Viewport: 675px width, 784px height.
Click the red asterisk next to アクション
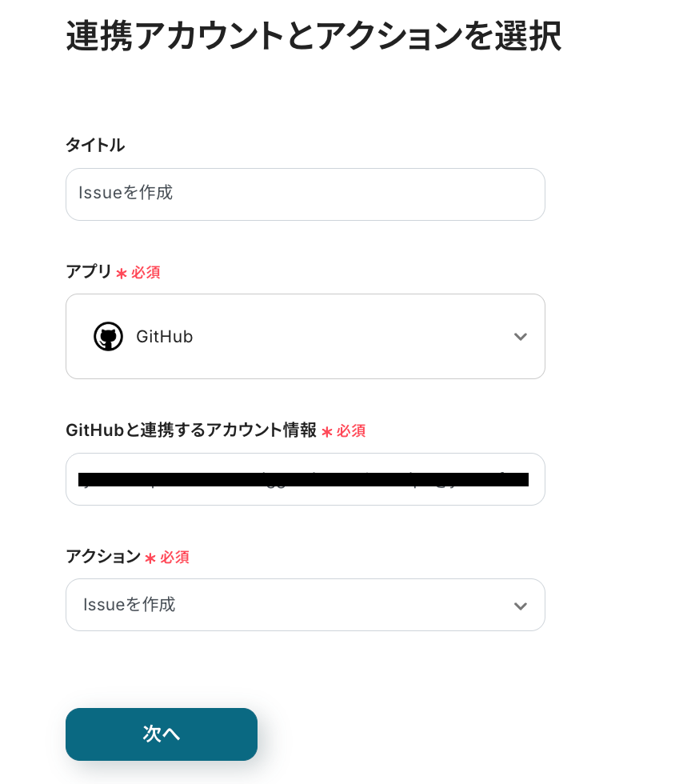[150, 558]
